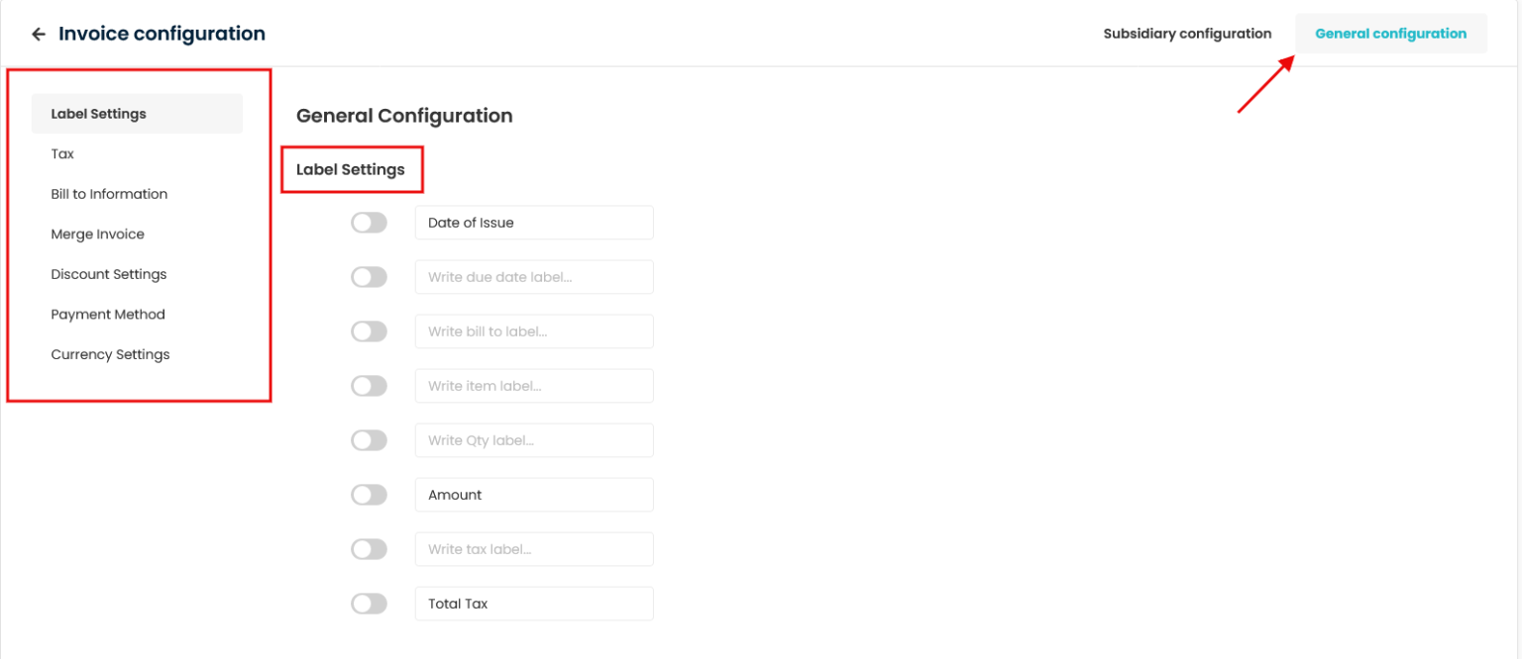Toggle the Date of Issue label switch
Screen dimensions: 1522x659
pos(369,222)
